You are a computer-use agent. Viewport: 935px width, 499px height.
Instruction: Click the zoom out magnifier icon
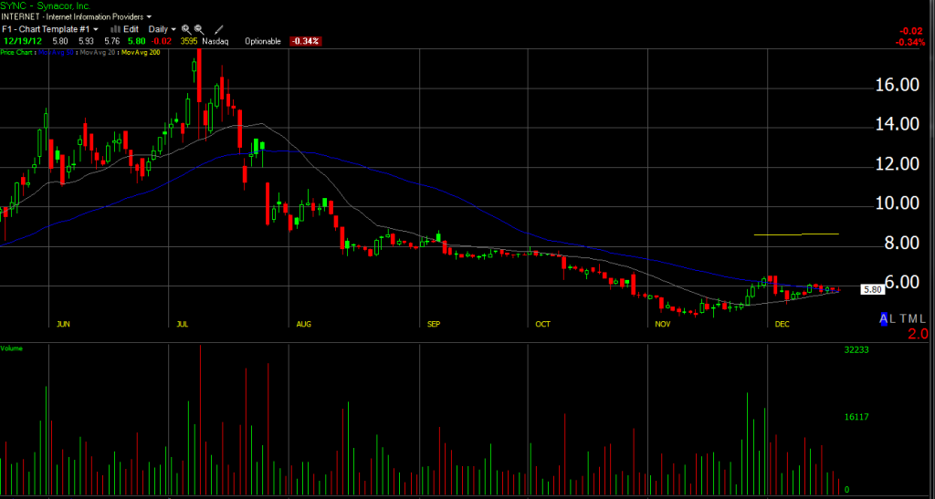coord(199,29)
